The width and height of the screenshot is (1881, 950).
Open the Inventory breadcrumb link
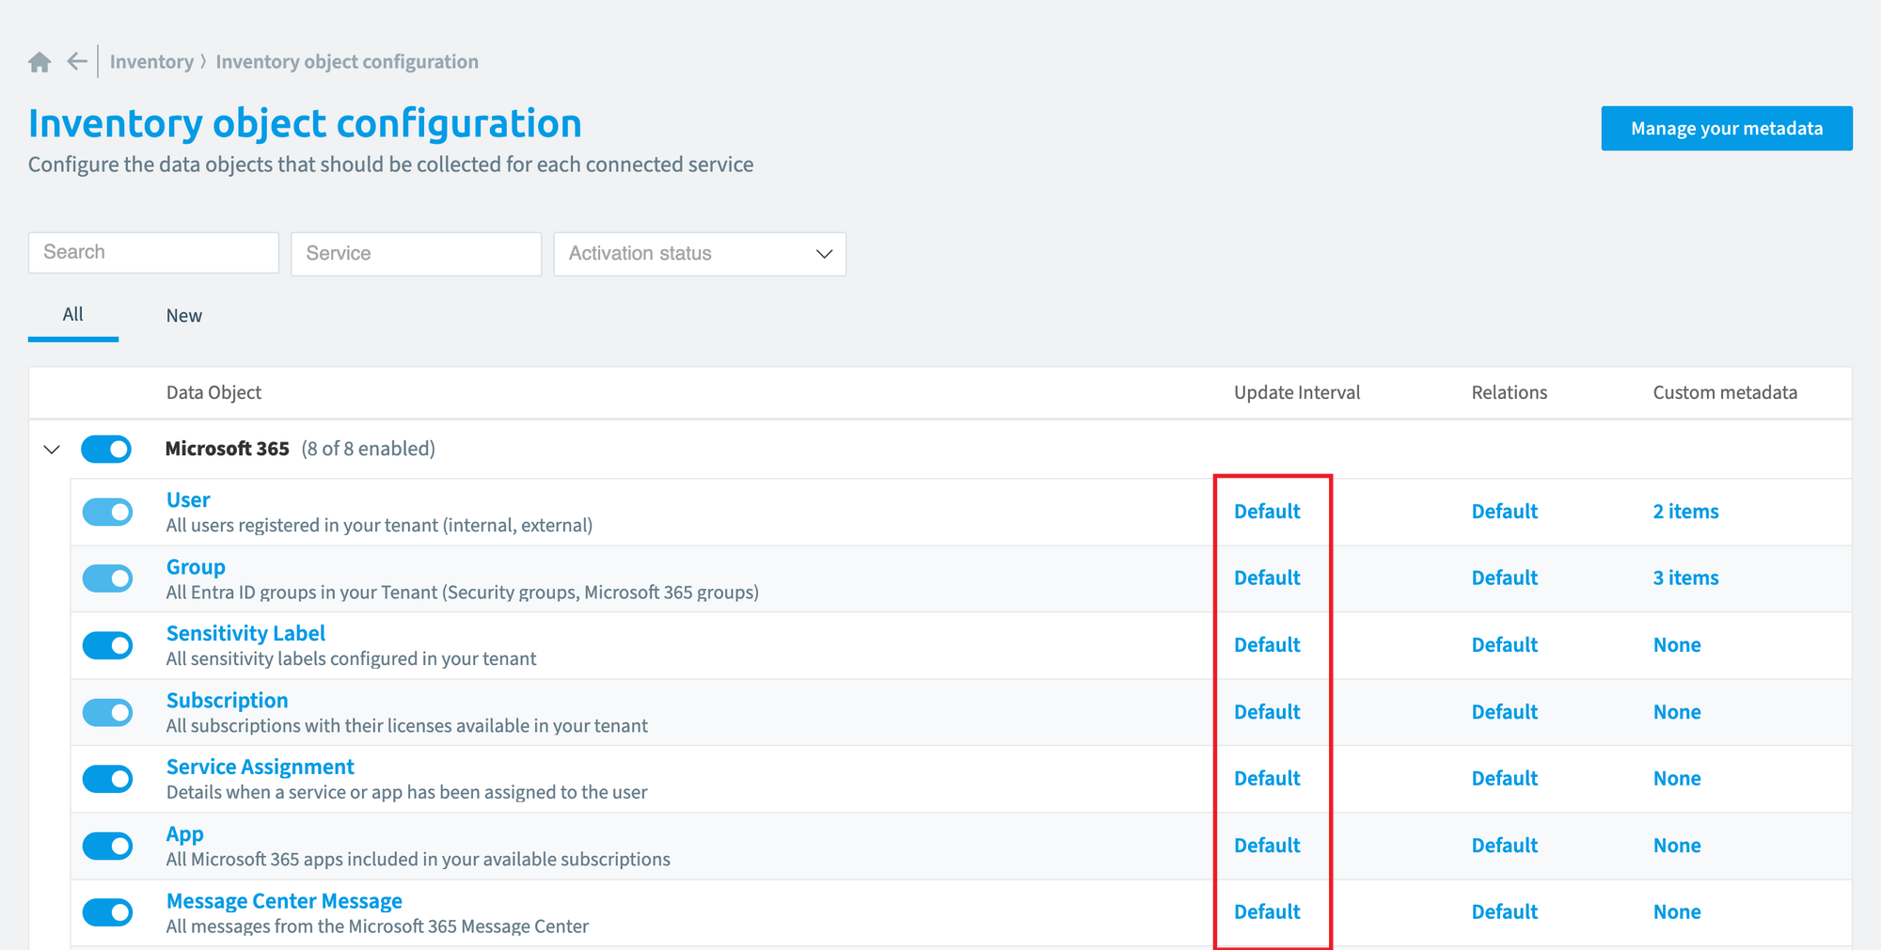point(151,62)
